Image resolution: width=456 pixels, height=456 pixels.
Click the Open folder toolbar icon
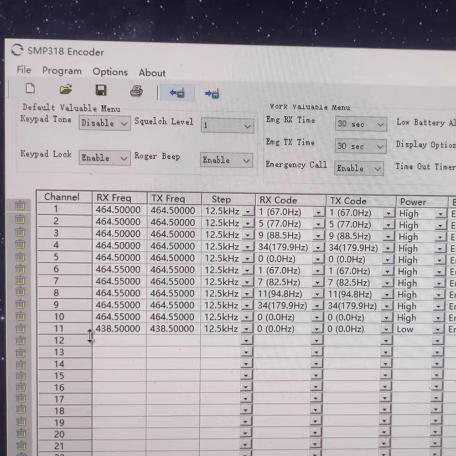tap(66, 89)
